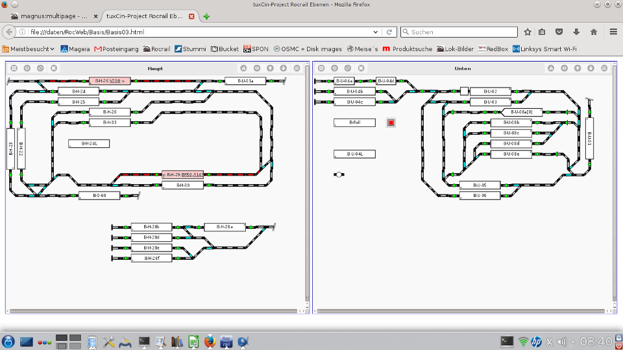The height and width of the screenshot is (350, 623).
Task: Open the Firefox hamburger menu
Action: 613,32
